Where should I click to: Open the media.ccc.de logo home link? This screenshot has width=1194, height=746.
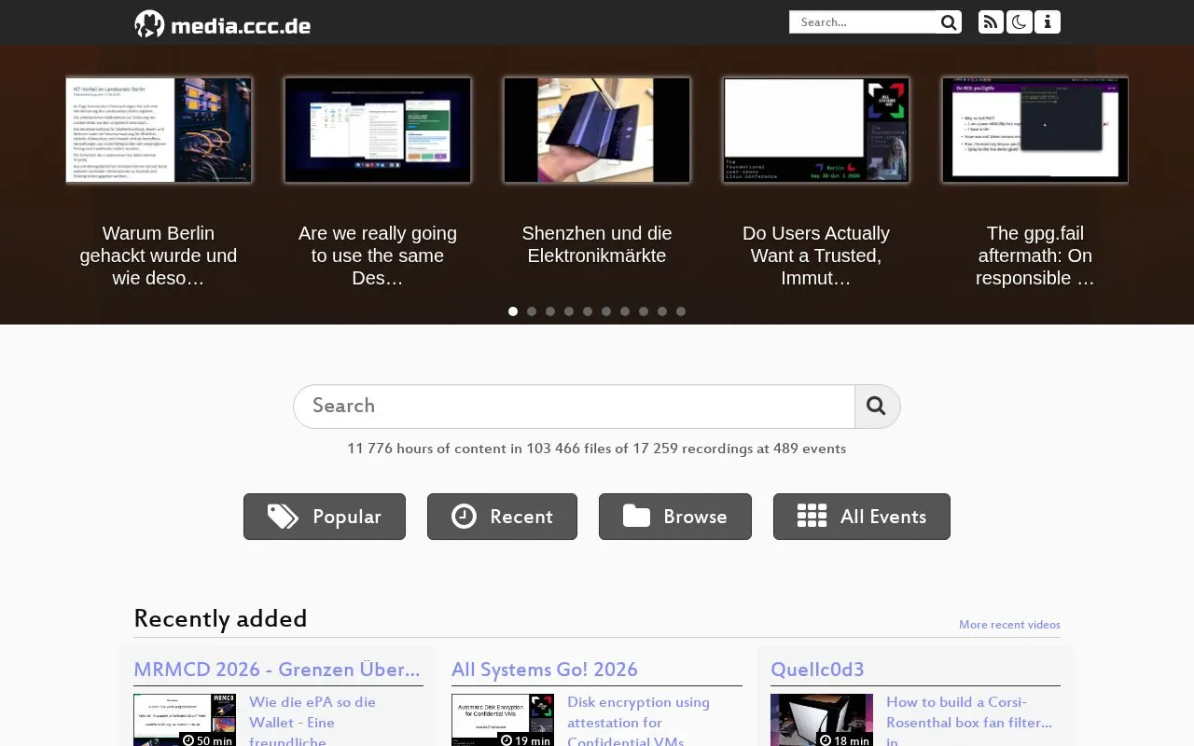(x=222, y=24)
